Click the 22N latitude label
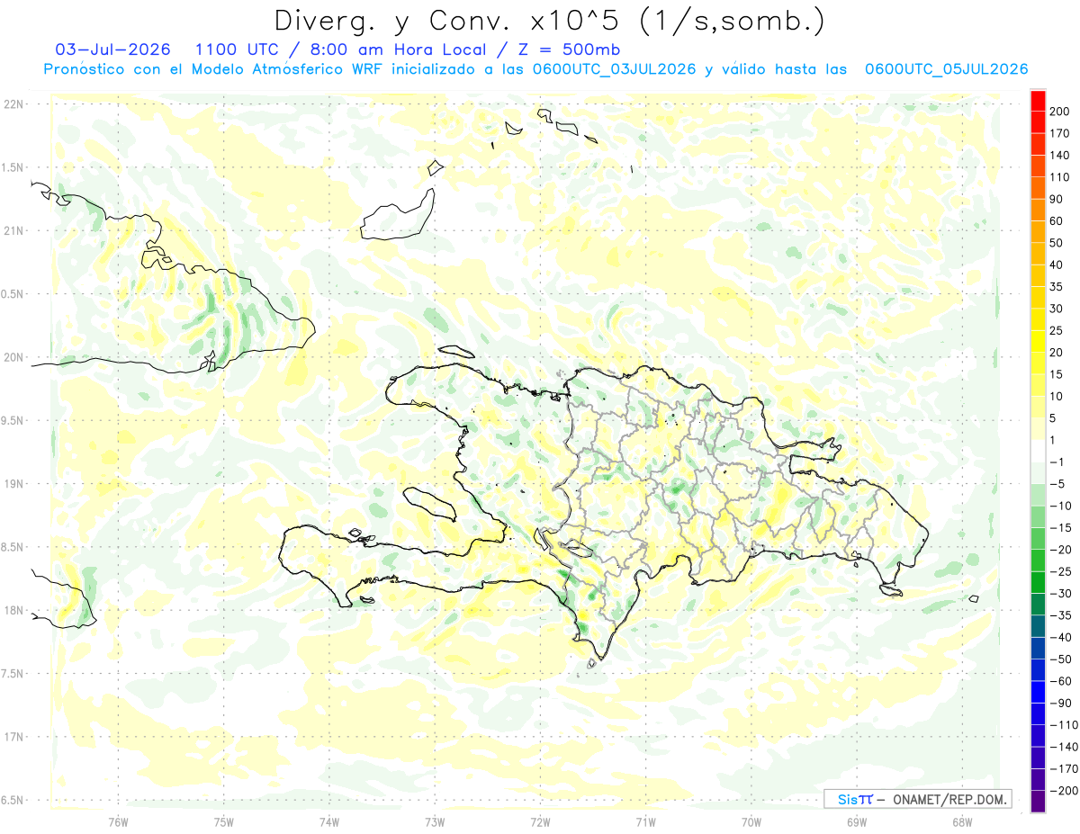This screenshot has height=834, width=1080. point(14,104)
